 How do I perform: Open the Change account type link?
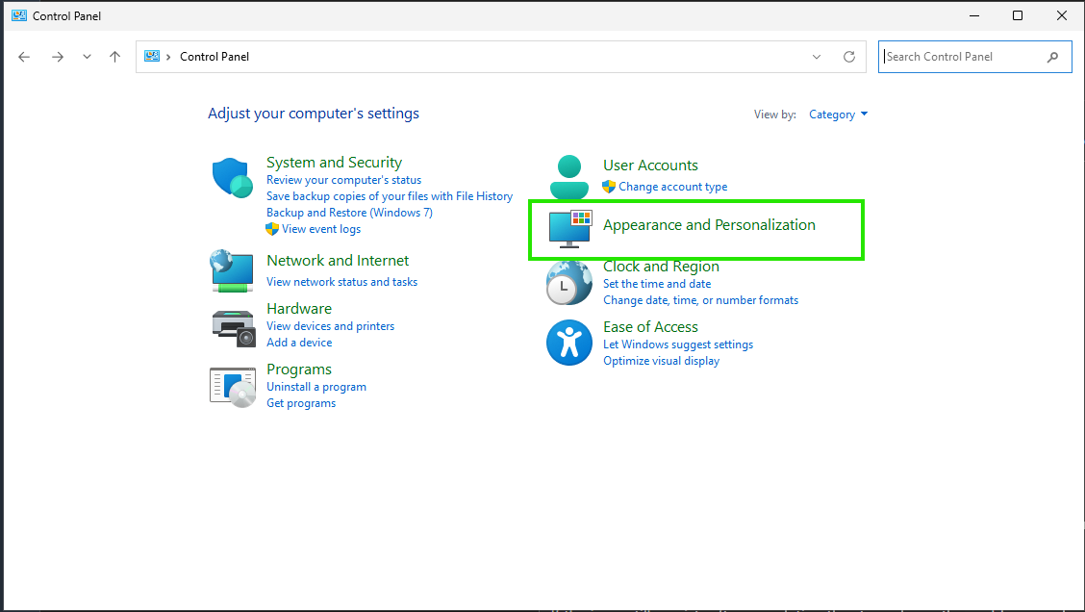point(672,187)
